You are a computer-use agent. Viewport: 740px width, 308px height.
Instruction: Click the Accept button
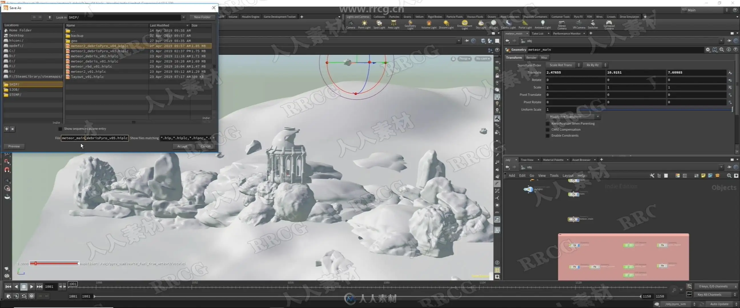pyautogui.click(x=182, y=146)
